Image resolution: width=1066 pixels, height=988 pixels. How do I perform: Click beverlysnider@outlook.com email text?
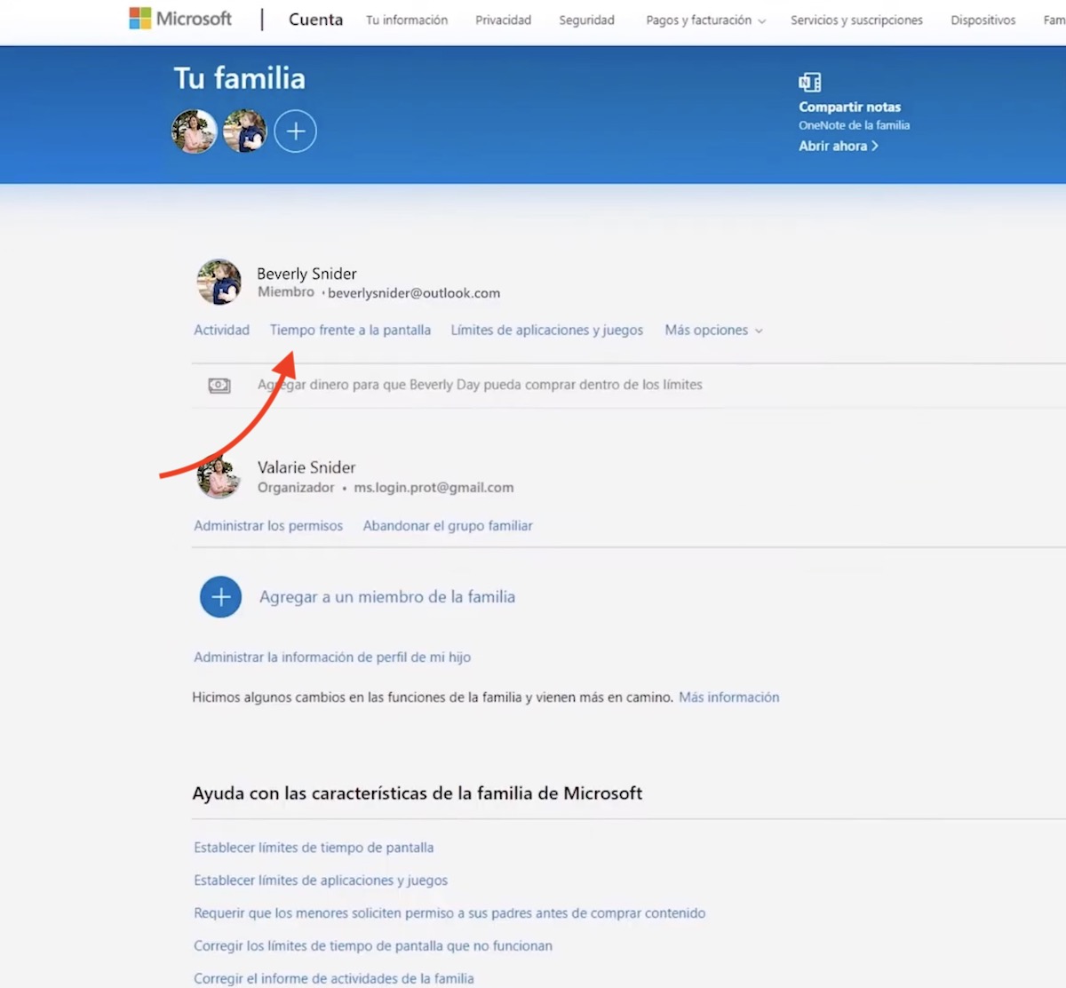(x=414, y=293)
